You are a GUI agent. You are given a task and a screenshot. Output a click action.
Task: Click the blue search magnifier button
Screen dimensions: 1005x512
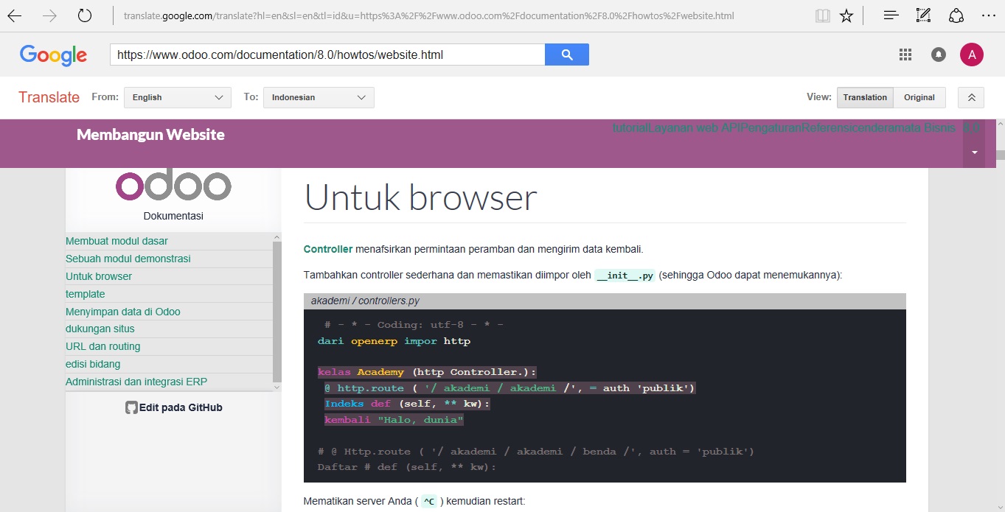(x=566, y=54)
